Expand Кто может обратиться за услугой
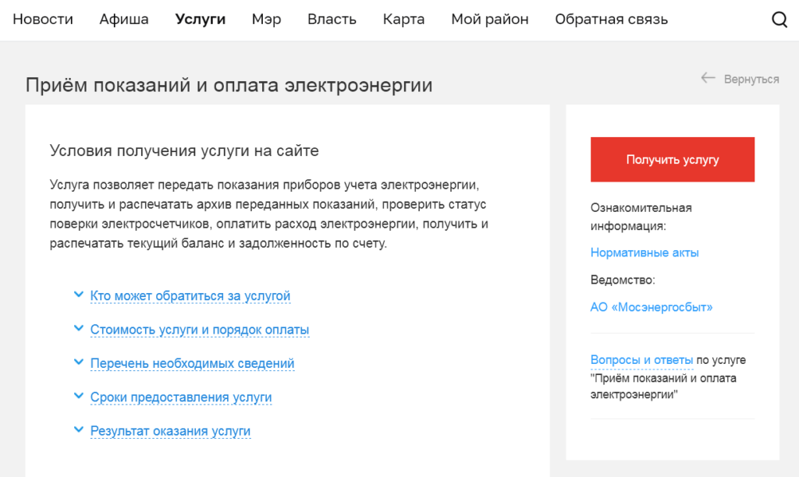This screenshot has width=799, height=477. (x=190, y=296)
